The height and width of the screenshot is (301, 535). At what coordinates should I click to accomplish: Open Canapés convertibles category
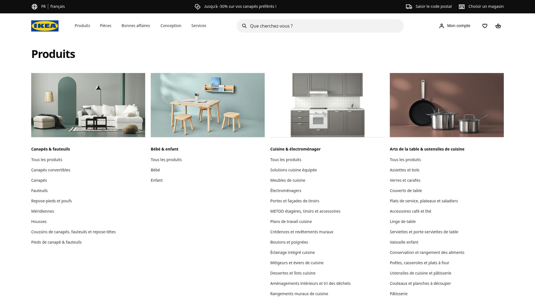50,170
